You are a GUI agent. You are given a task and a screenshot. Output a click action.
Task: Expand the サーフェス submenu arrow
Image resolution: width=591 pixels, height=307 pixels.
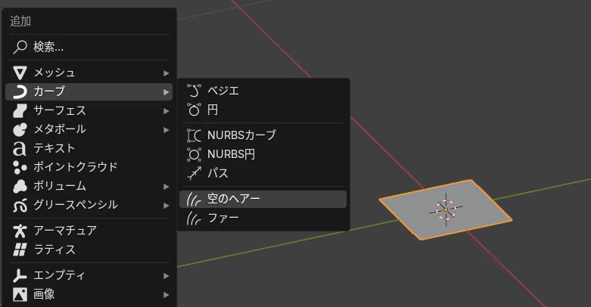pos(166,111)
